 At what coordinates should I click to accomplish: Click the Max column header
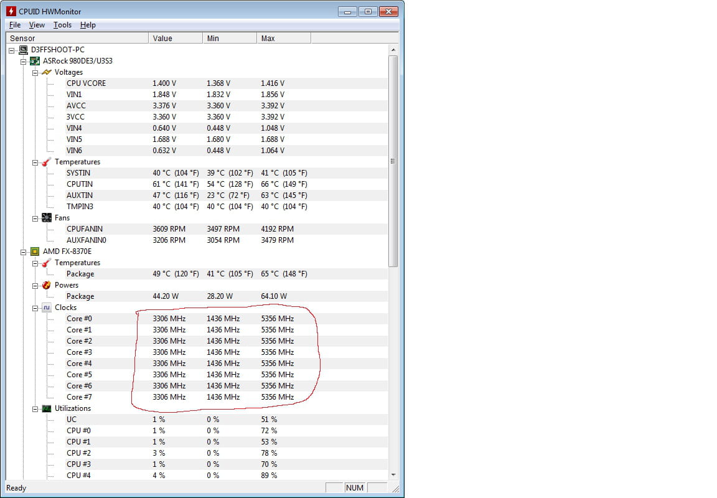284,39
